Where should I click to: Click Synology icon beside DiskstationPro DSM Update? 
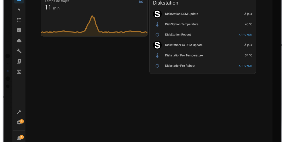coord(157,45)
